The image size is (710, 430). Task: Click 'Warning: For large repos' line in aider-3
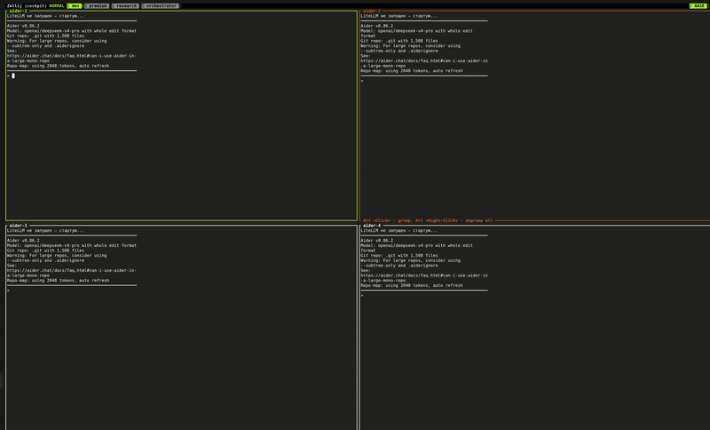[x=57, y=256]
